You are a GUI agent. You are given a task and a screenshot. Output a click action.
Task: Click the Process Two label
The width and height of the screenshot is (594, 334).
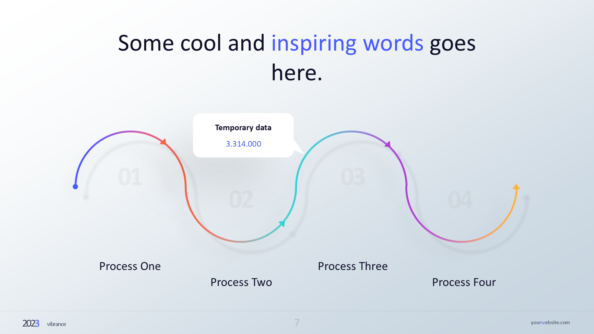point(241,282)
